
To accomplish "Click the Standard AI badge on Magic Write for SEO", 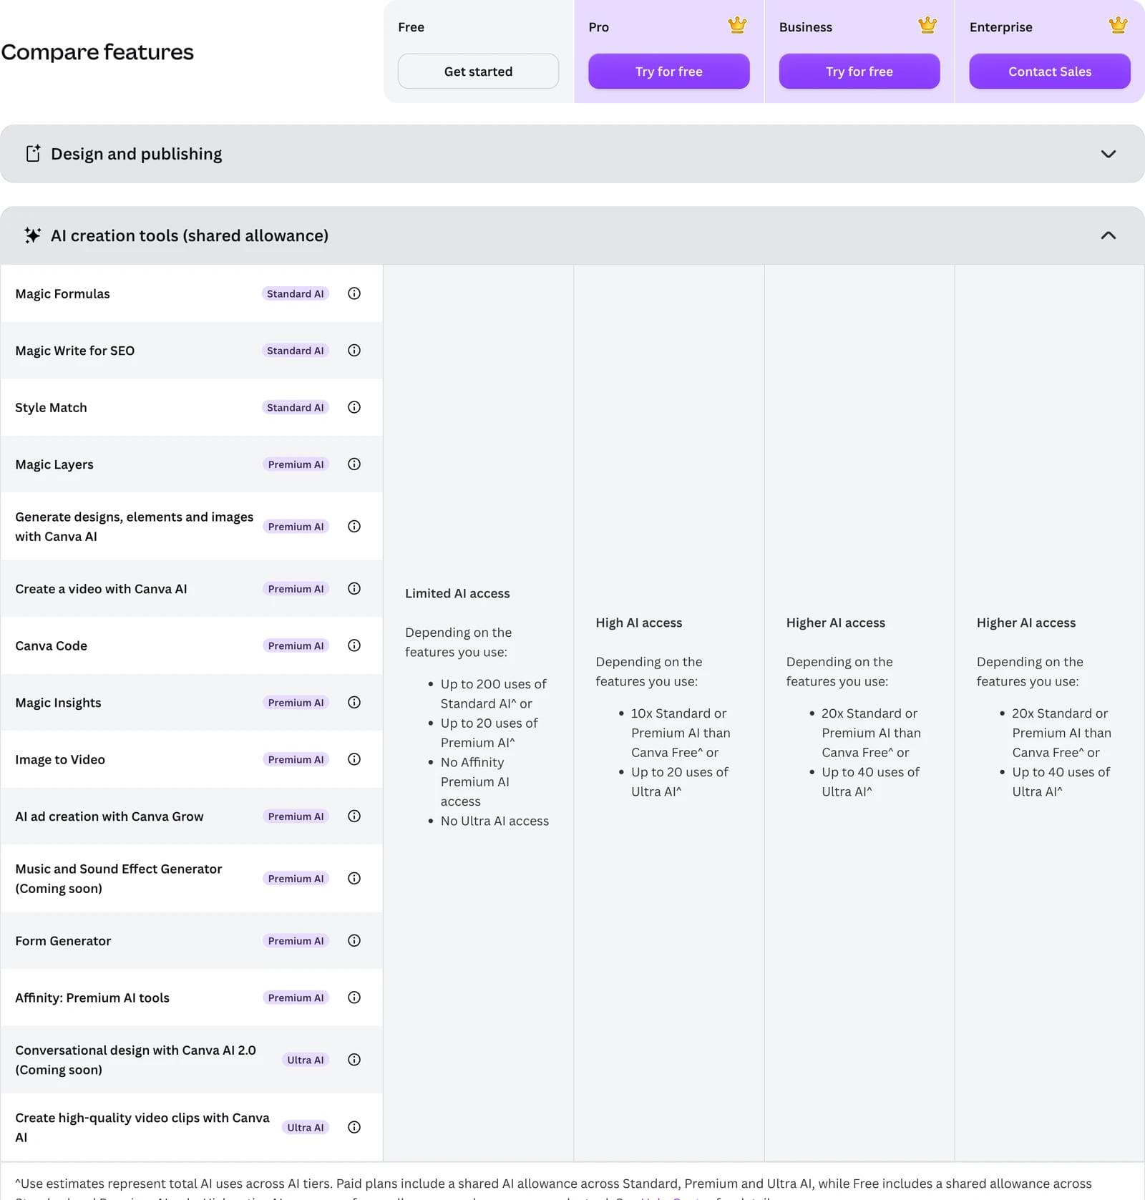I will [x=295, y=351].
